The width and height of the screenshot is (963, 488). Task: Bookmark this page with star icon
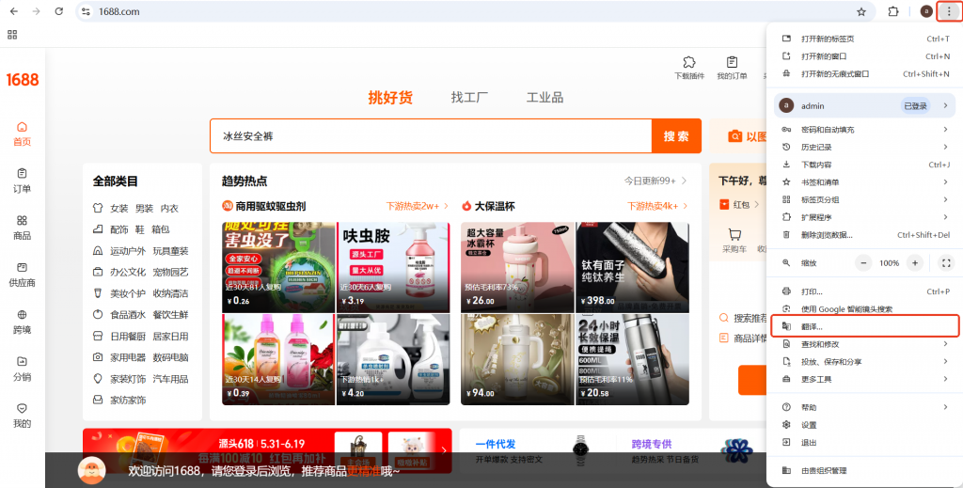[861, 11]
